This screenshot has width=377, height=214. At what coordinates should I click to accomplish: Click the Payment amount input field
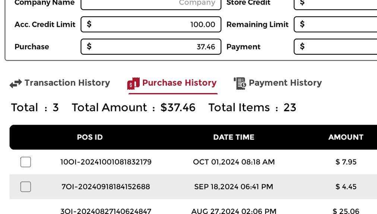click(x=335, y=47)
